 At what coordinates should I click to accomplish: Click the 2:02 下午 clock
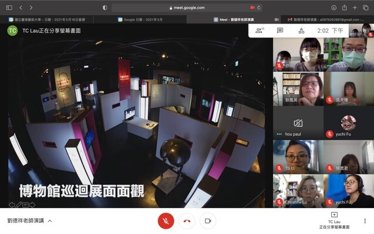coord(330,31)
